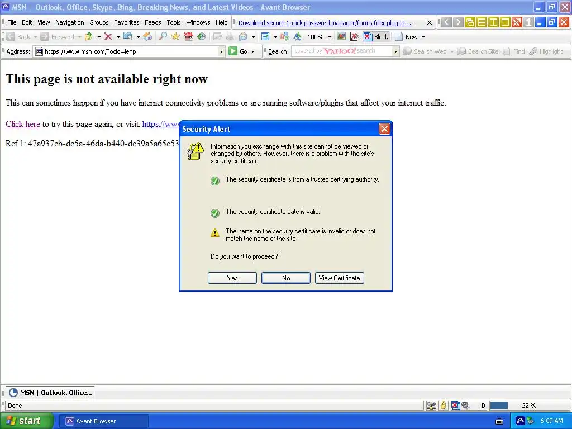Close the password manager advertisement bar

(x=430, y=22)
